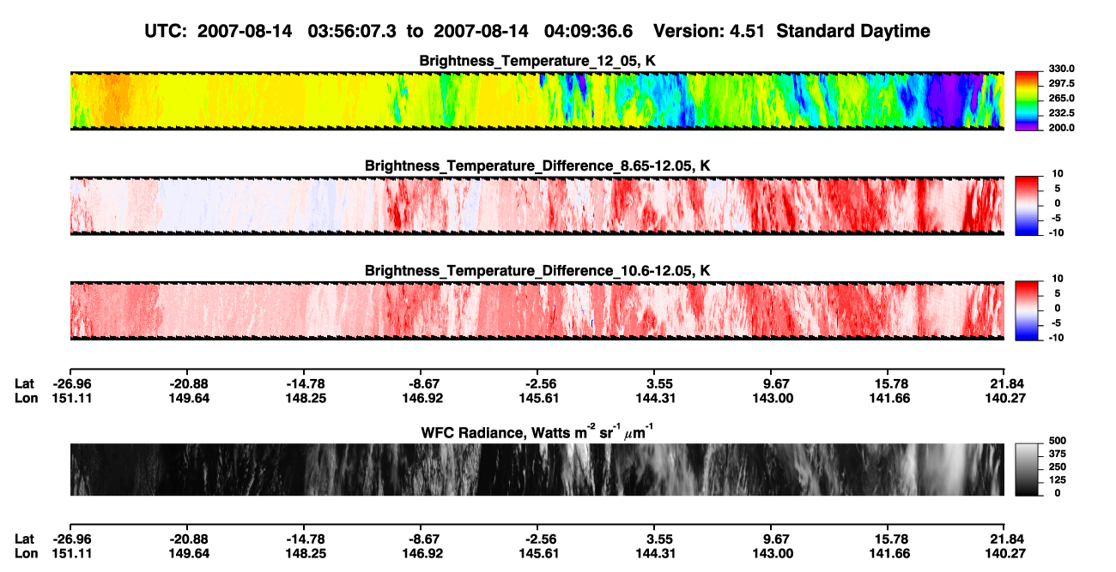The width and height of the screenshot is (1116, 572).
Task: Click the WFC Radiance panel title
Action: click(x=537, y=432)
